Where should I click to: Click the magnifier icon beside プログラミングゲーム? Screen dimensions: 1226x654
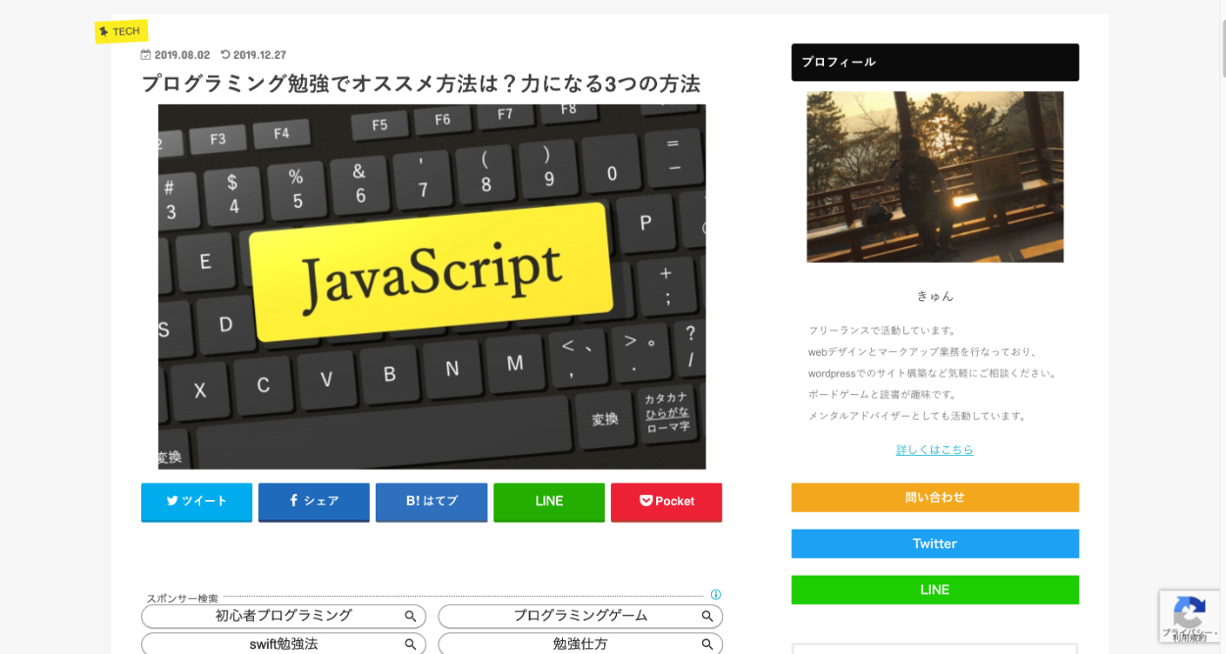click(707, 617)
